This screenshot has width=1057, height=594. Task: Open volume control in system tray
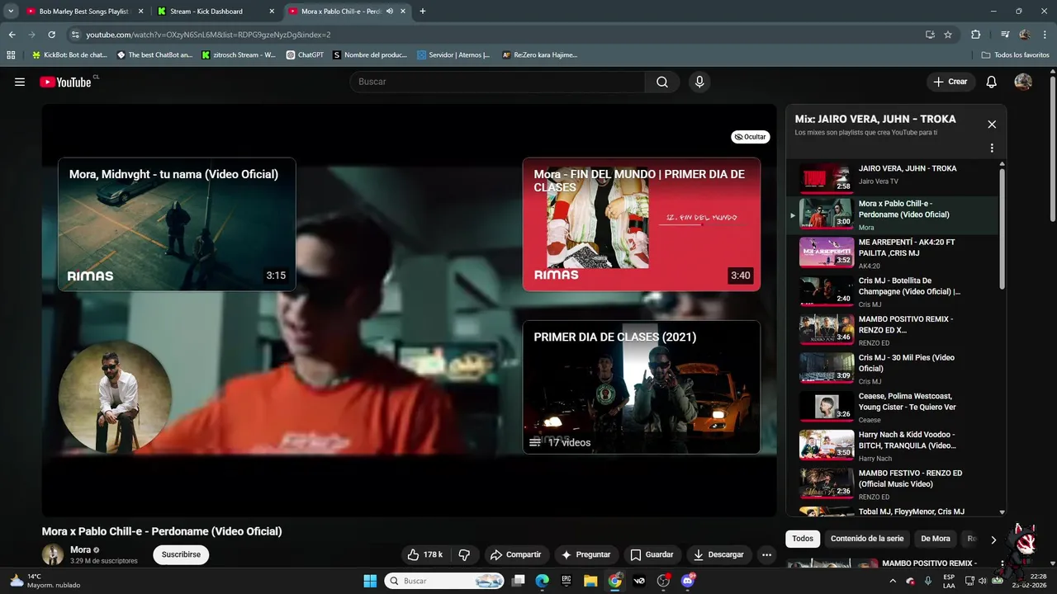982,581
